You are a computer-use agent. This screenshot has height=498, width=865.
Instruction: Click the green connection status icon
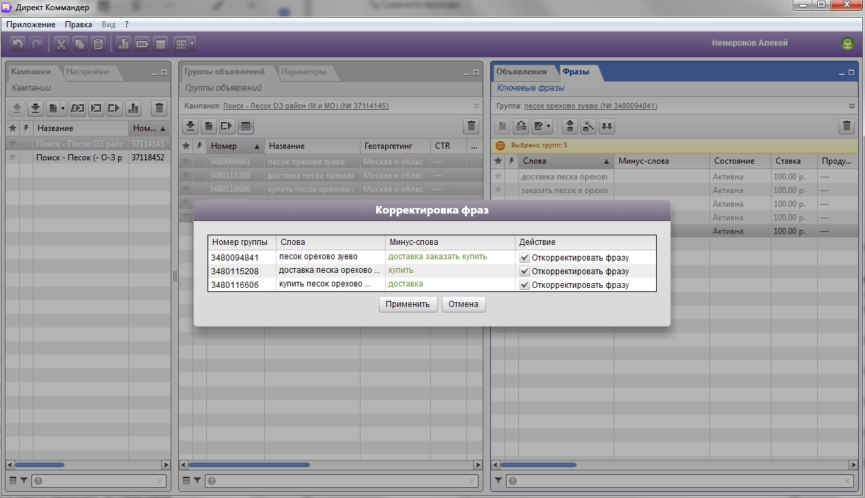point(847,44)
